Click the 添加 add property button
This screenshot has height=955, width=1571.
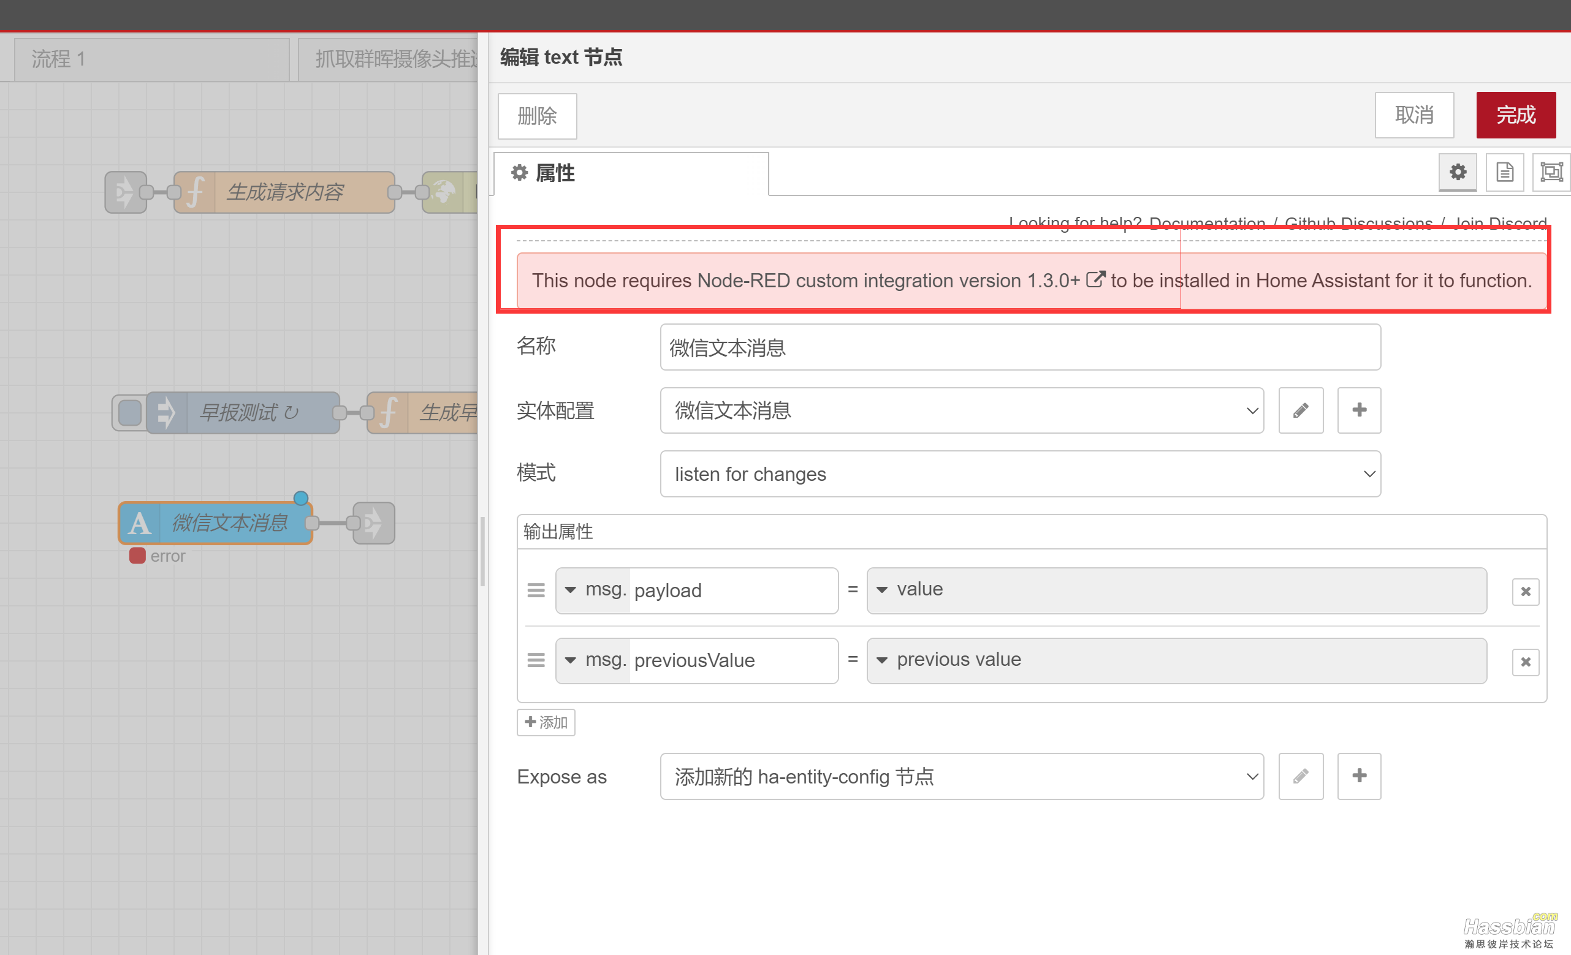pyautogui.click(x=546, y=722)
